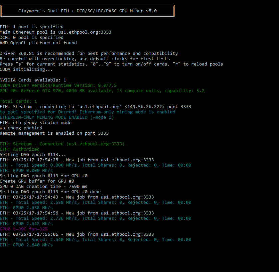Click the 'CUDA initializing...' line
Viewport: 279px width, 272px height.
pyautogui.click(x=26, y=69)
